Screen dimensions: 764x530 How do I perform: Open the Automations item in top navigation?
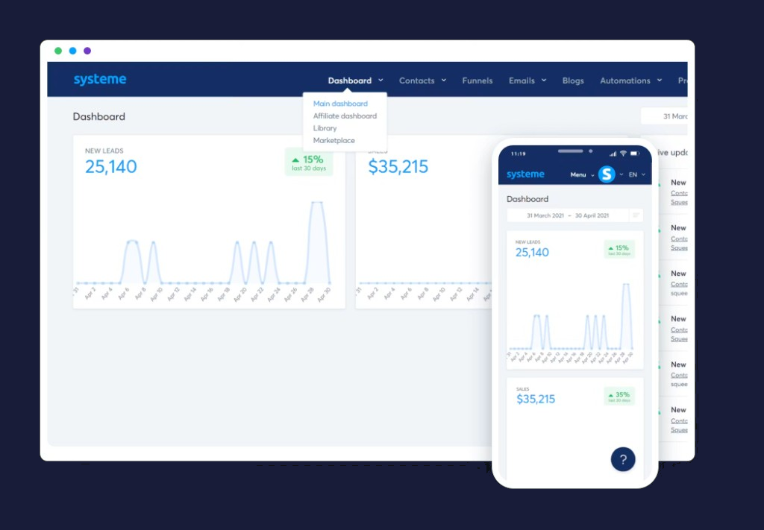[x=625, y=81]
